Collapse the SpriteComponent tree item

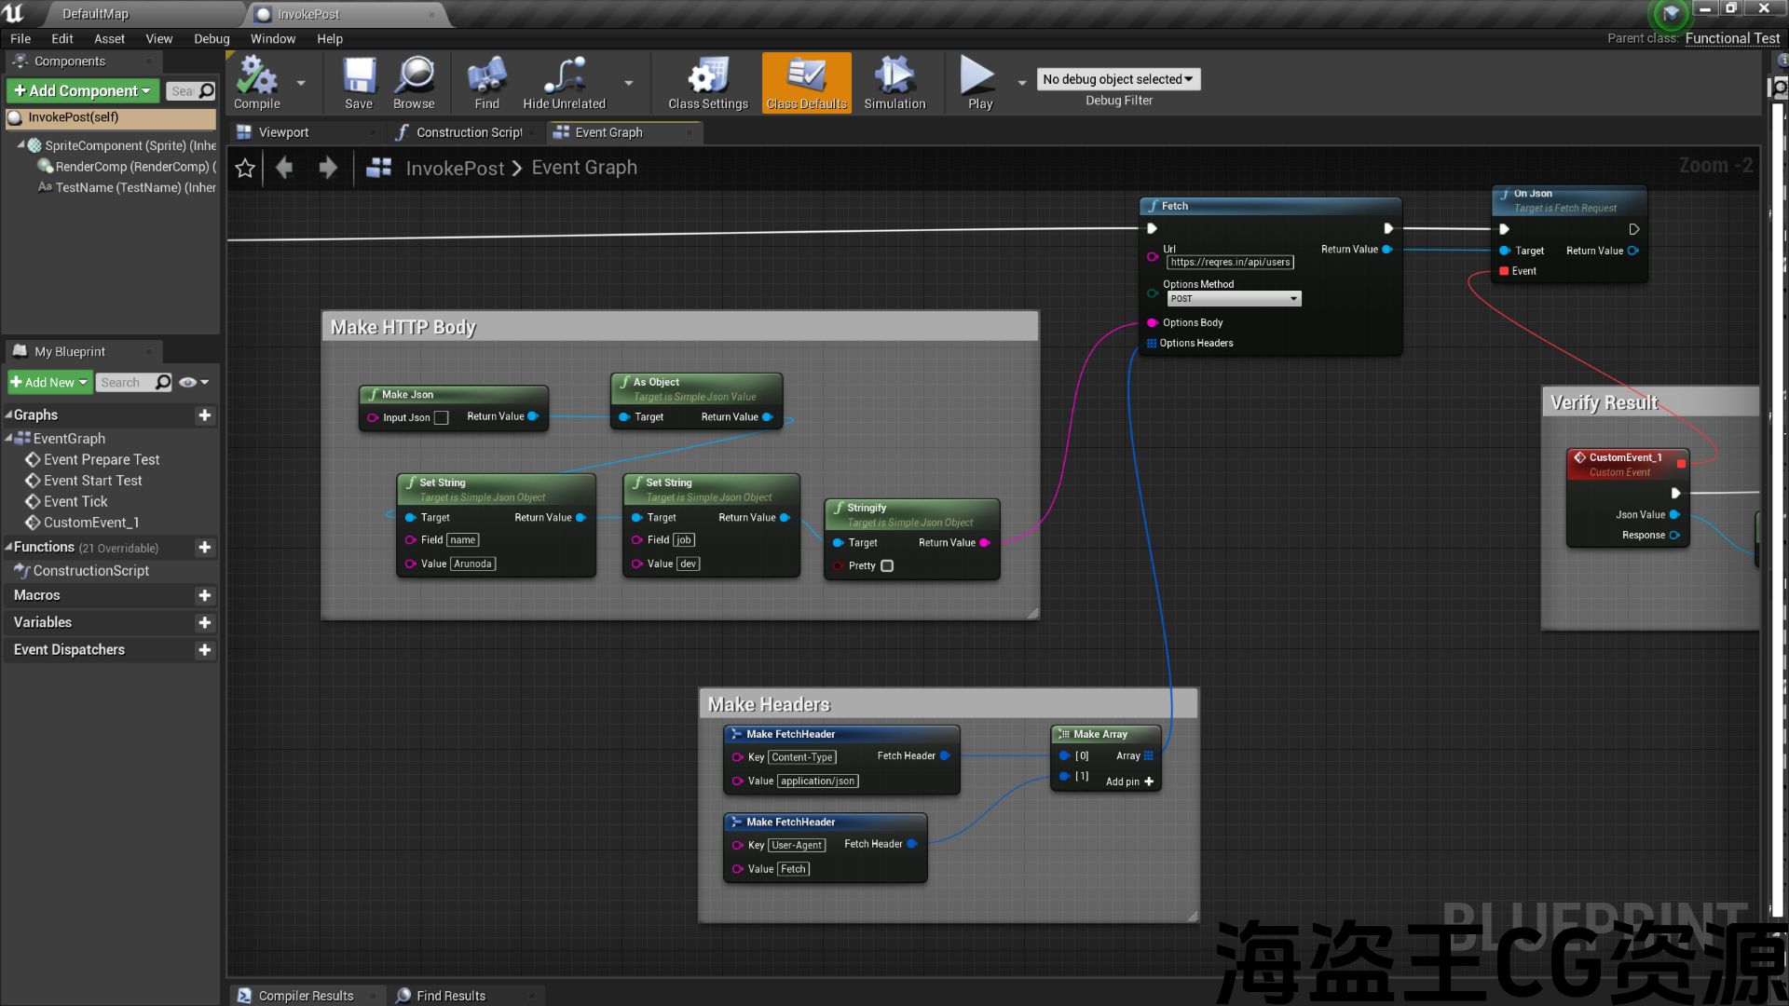pos(20,145)
